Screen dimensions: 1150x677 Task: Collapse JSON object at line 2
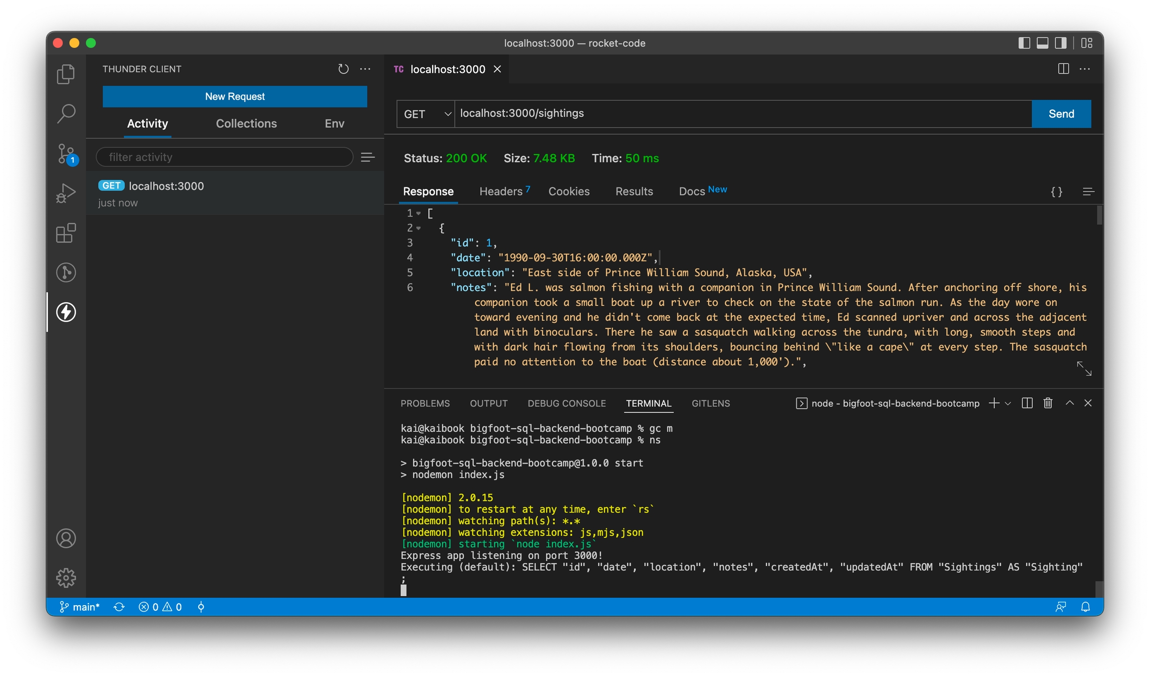[x=418, y=228]
